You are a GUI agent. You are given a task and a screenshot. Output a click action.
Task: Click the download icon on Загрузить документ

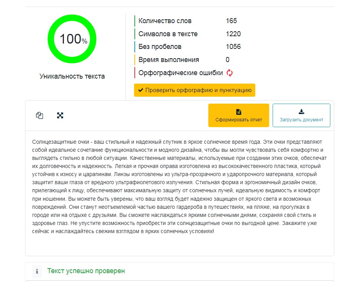[301, 112]
